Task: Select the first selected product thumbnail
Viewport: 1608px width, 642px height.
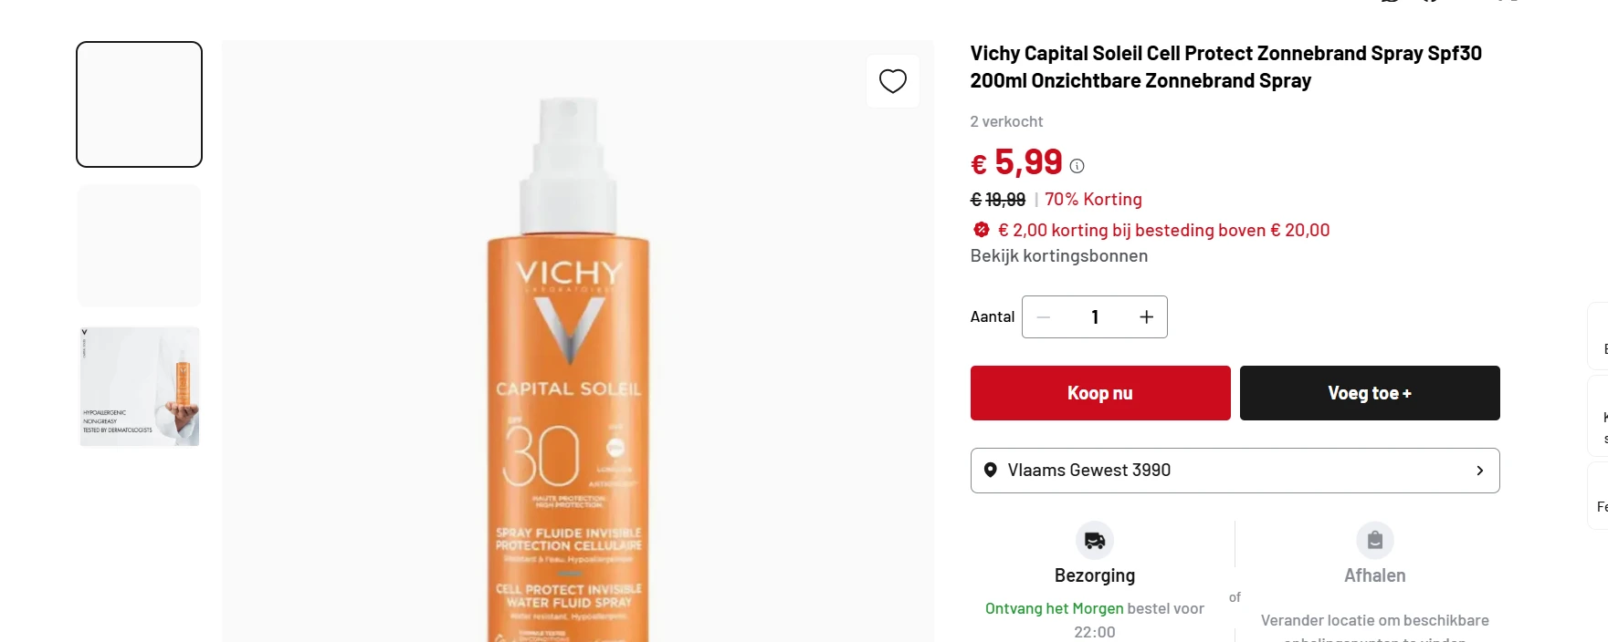Action: pyautogui.click(x=139, y=104)
